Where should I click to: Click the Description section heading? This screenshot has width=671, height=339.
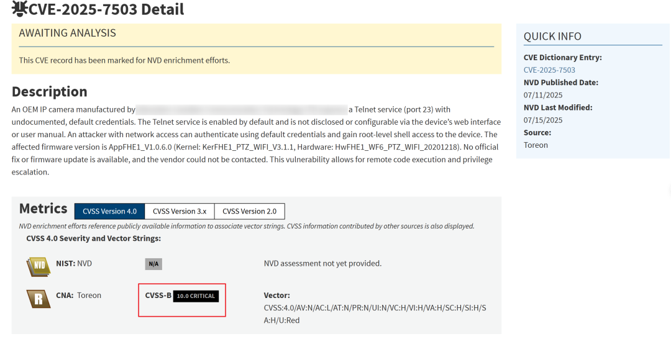tap(49, 92)
